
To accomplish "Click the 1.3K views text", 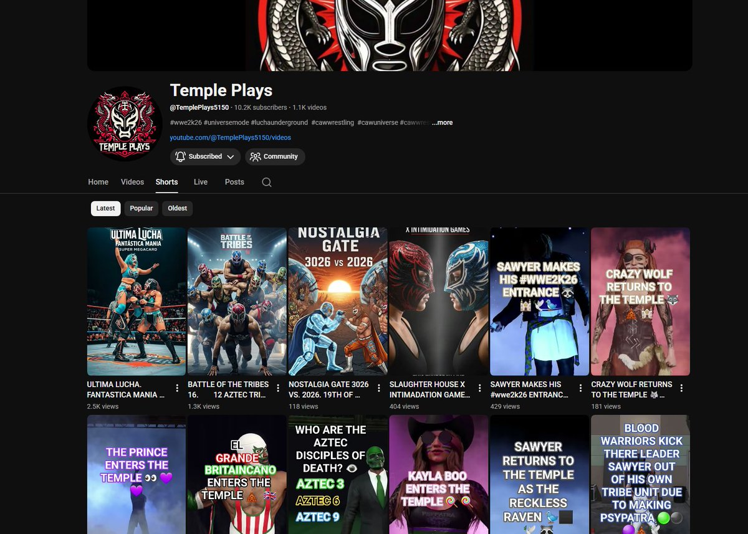I will pyautogui.click(x=204, y=406).
